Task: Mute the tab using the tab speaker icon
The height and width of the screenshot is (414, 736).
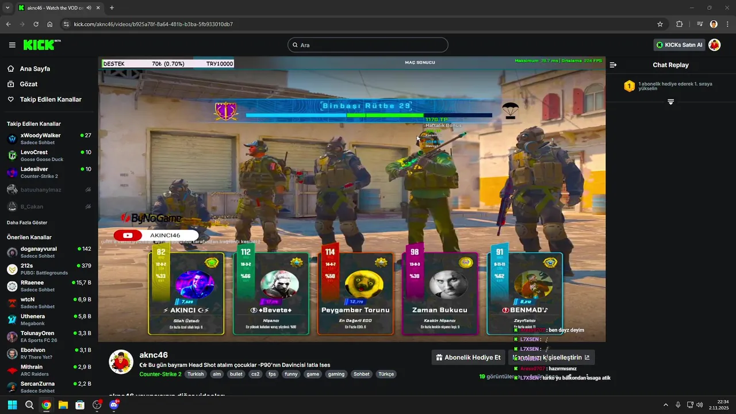Action: tap(90, 8)
